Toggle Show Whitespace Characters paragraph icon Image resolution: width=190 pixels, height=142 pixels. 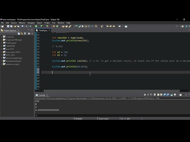(92, 26)
